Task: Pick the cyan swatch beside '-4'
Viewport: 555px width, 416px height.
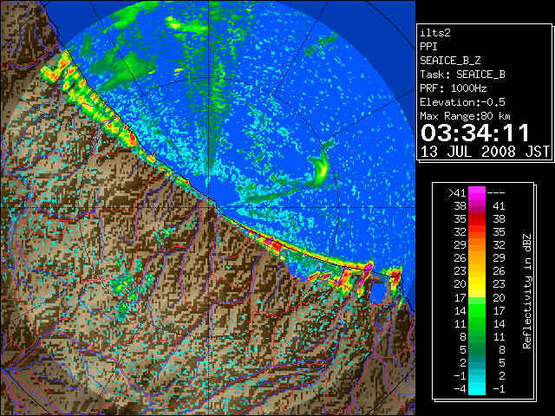Action: (477, 388)
